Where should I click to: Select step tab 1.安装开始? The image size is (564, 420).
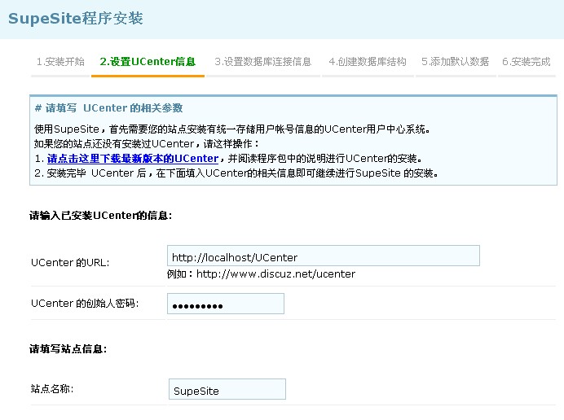(x=60, y=62)
